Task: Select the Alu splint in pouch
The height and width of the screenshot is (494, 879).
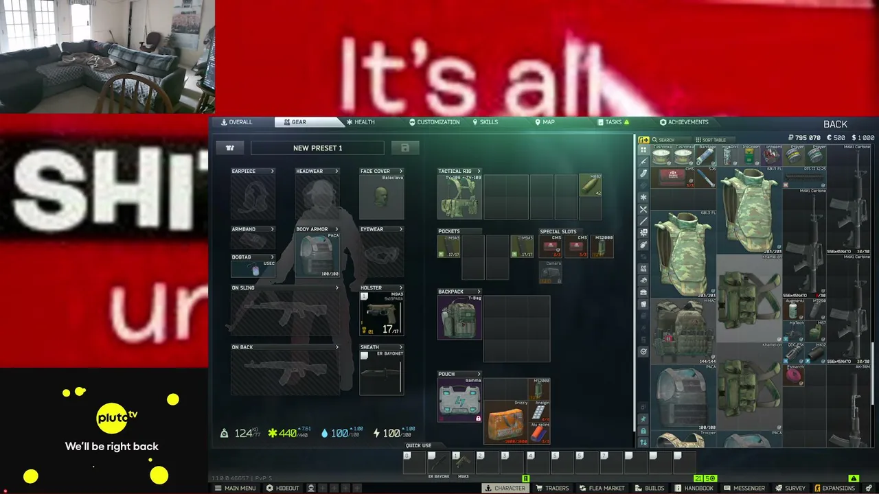Action: click(x=540, y=434)
